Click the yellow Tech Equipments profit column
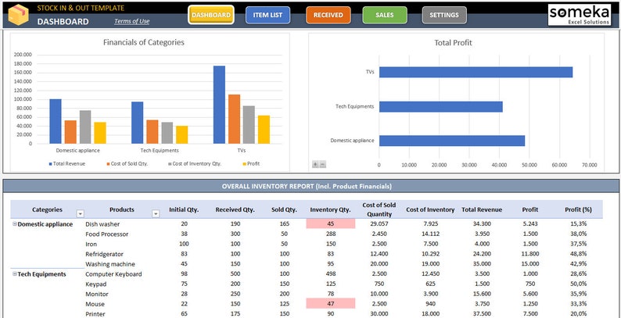Image resolution: width=621 pixels, height=318 pixels. (x=181, y=135)
